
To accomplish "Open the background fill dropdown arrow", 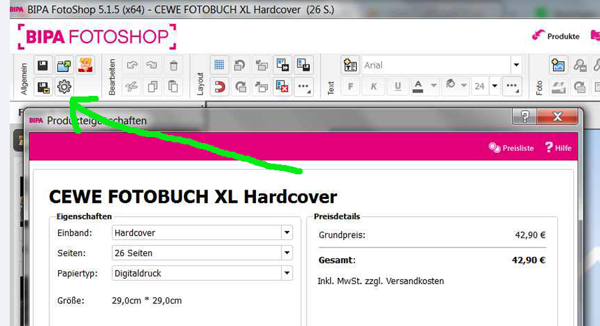I will (x=464, y=86).
